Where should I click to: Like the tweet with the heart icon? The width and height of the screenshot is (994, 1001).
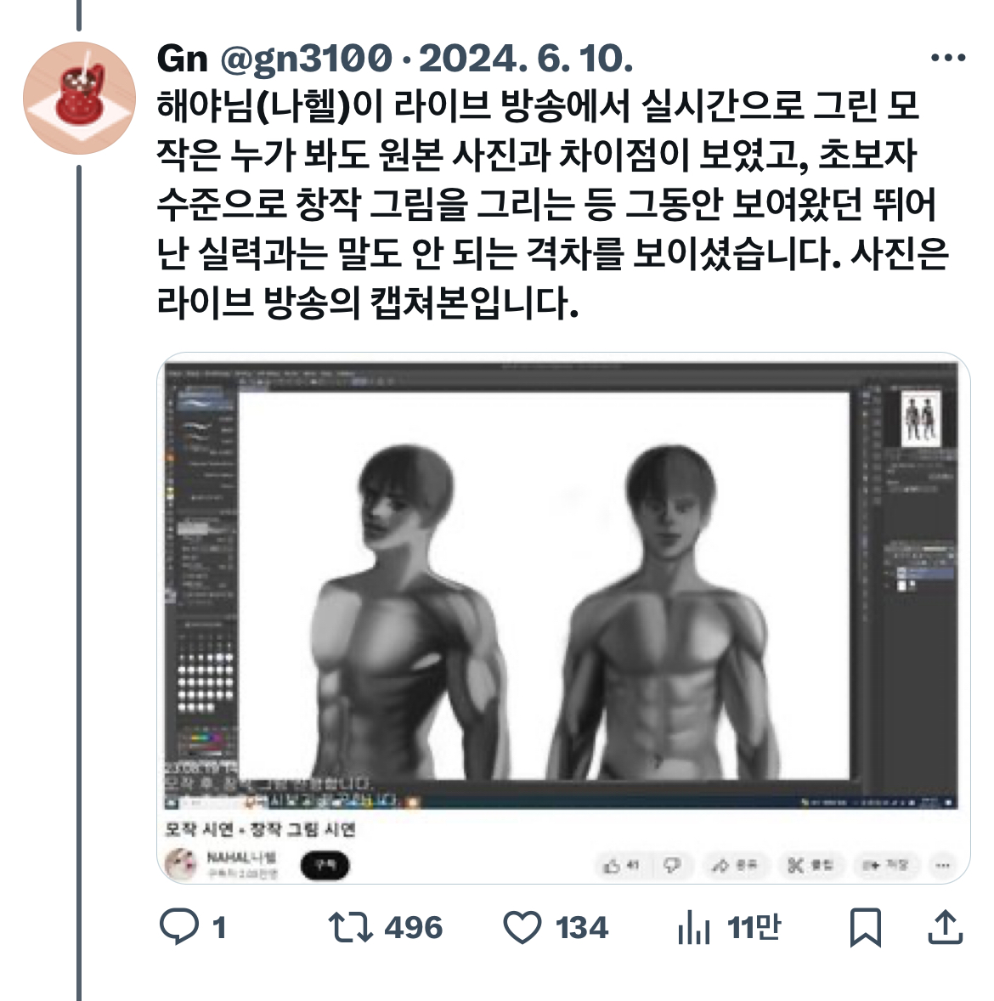tap(522, 928)
